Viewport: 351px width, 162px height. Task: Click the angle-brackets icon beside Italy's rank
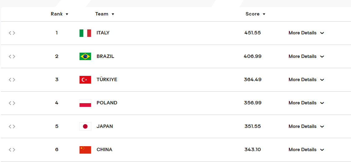pyautogui.click(x=12, y=33)
